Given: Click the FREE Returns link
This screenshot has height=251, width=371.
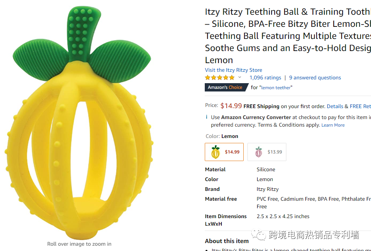Looking at the screenshot, I should point(360,106).
